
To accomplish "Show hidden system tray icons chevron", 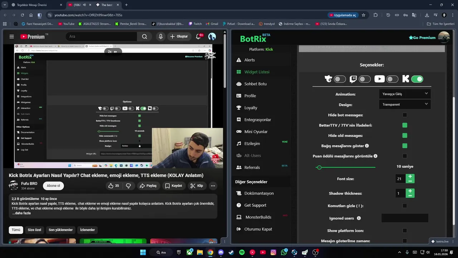I will pyautogui.click(x=399, y=252).
